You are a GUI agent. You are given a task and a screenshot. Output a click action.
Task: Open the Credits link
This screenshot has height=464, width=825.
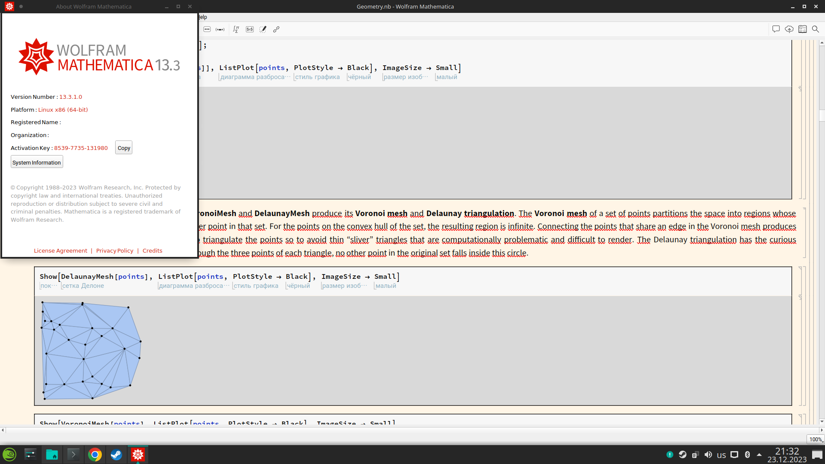(x=152, y=250)
